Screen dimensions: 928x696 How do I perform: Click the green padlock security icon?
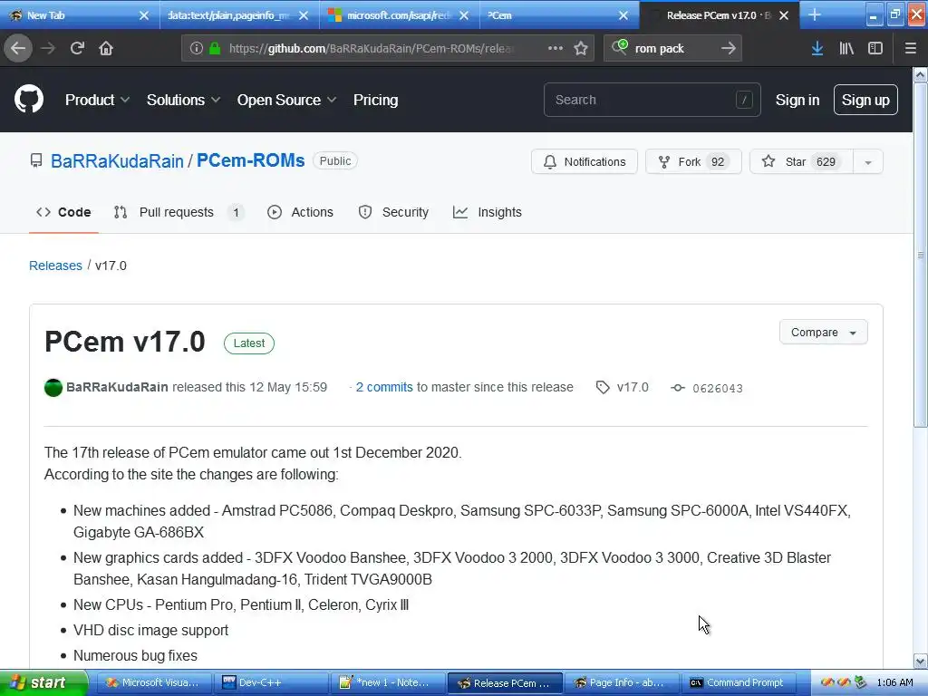[215, 48]
